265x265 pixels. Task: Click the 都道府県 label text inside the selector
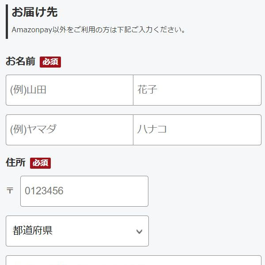coord(33,231)
